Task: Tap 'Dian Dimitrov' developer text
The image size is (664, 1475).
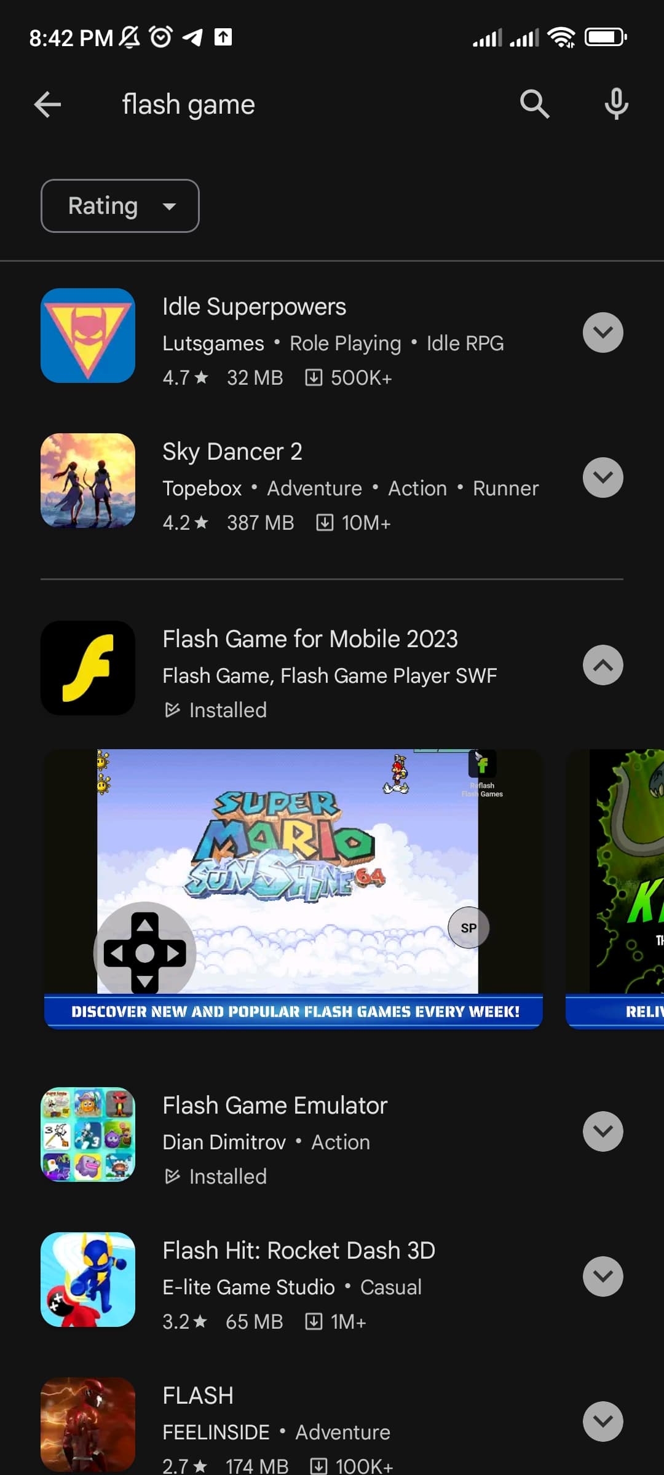Action: coord(224,1143)
